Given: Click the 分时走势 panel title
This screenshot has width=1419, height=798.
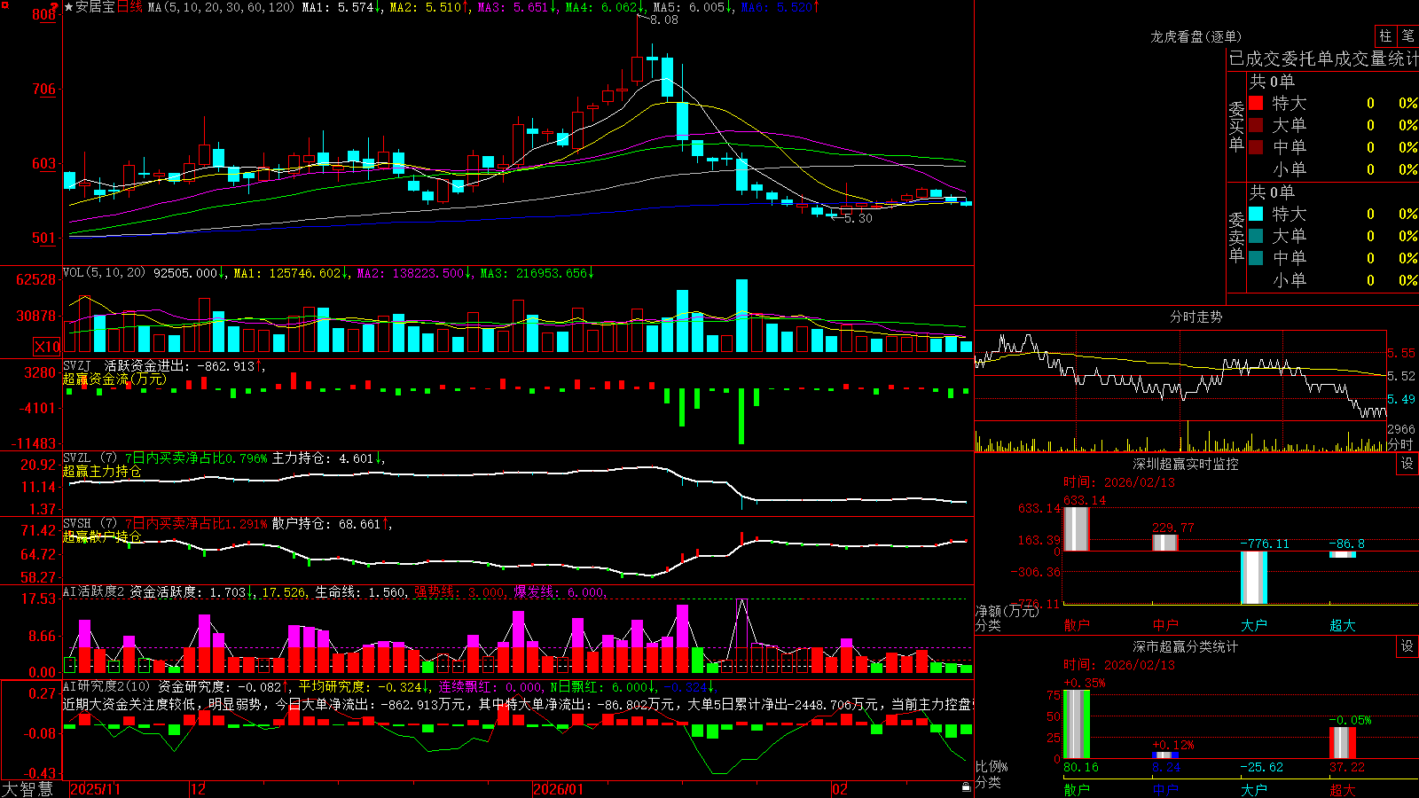Looking at the screenshot, I should [1196, 317].
